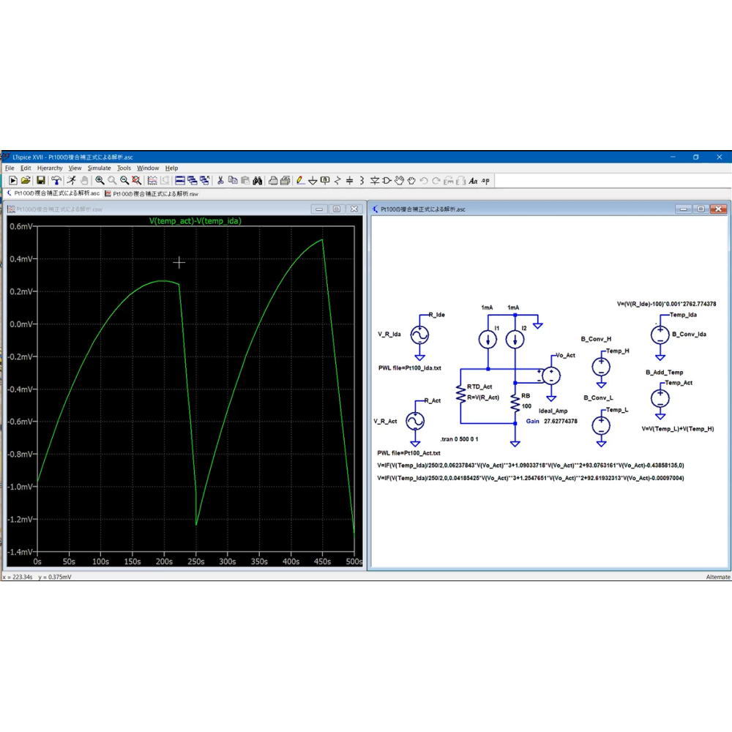Viewport: 732px width, 732px height.
Task: Cut with the scissors icon
Action: click(x=220, y=180)
